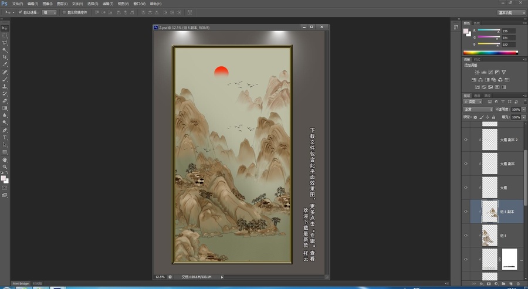Add an Invert adjustment
Viewport: 528px width, 289px height.
point(478,87)
